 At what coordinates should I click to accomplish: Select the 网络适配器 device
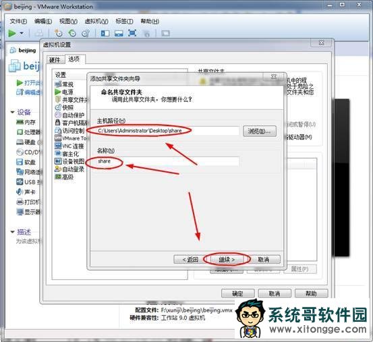tap(28, 172)
